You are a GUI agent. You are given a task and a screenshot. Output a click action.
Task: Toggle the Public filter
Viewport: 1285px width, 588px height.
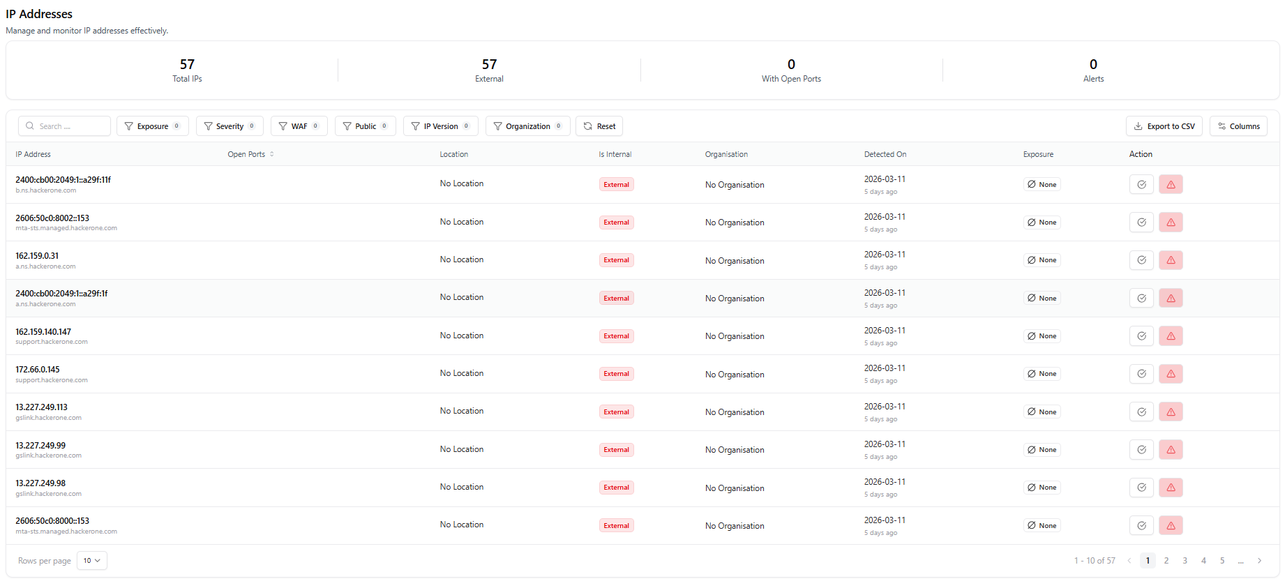[x=365, y=126]
